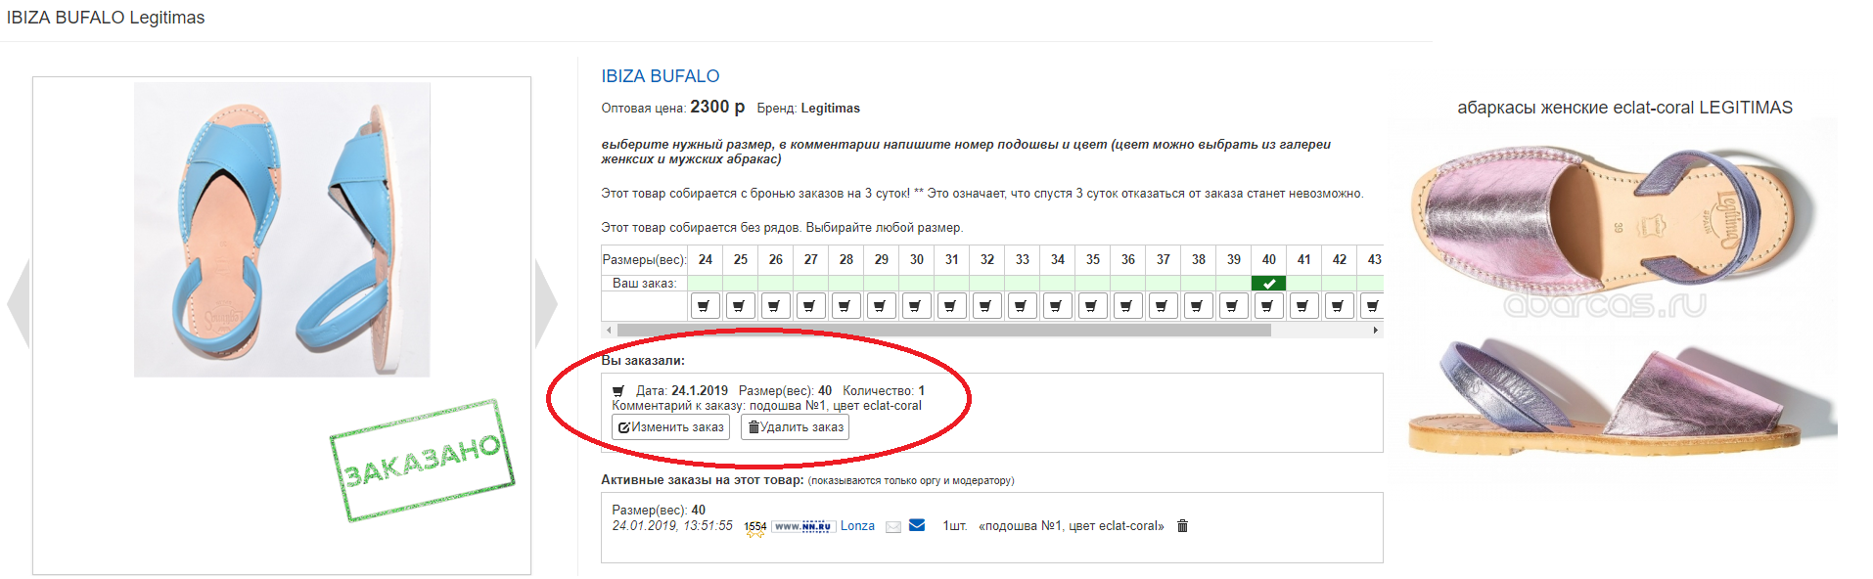Go to the previous product photo arrow
This screenshot has width=1873, height=579.
coord(18,303)
